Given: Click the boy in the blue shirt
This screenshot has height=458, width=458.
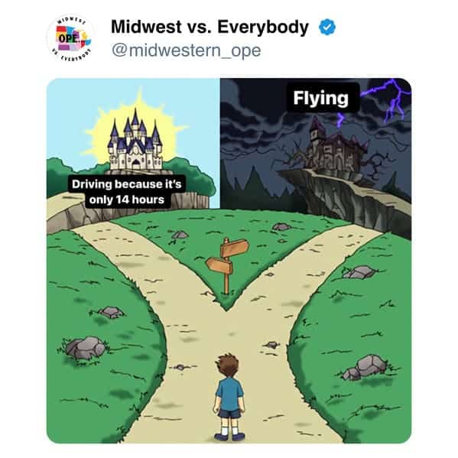Looking at the screenshot, I should tap(229, 397).
